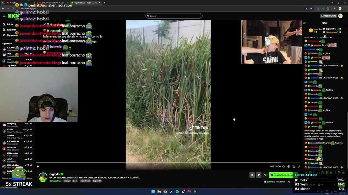Image resolution: width=348 pixels, height=195 pixels.
Task: Click the KICK logo
Action: pyautogui.click(x=14, y=16)
